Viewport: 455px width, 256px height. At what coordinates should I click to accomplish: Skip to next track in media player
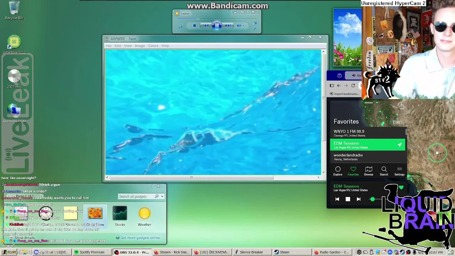[x=228, y=25]
